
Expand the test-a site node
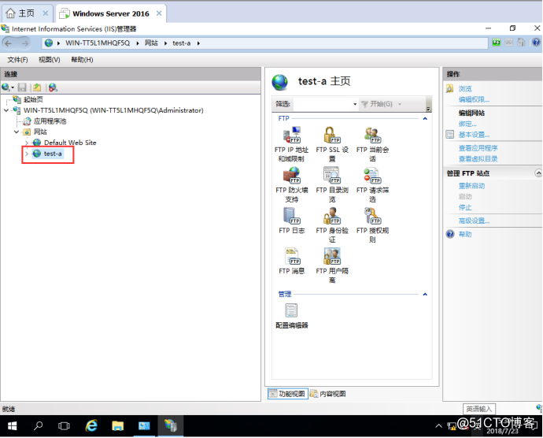click(27, 154)
